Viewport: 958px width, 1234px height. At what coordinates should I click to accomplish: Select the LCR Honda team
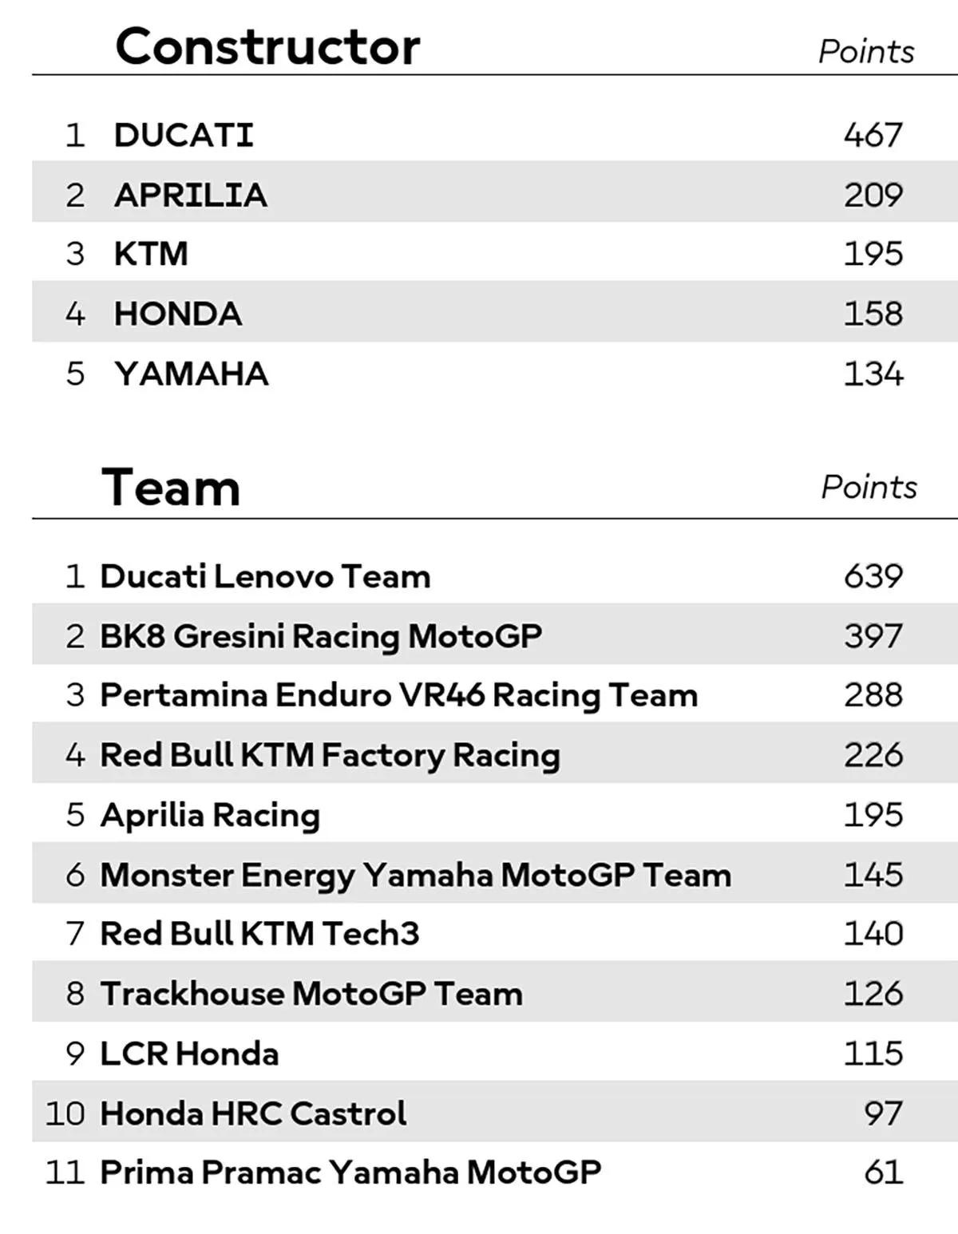point(189,1054)
